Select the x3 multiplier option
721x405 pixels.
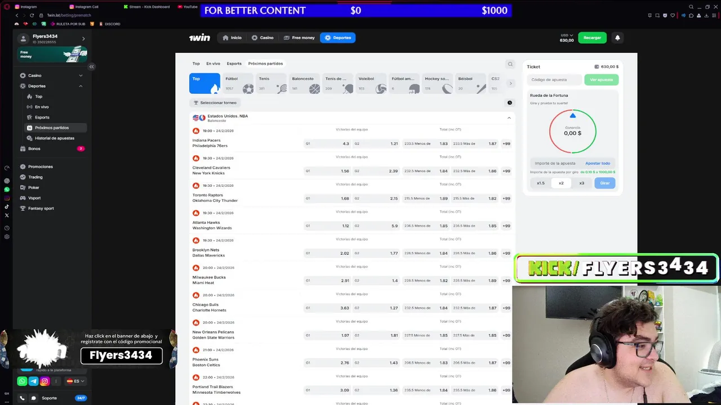(x=581, y=183)
